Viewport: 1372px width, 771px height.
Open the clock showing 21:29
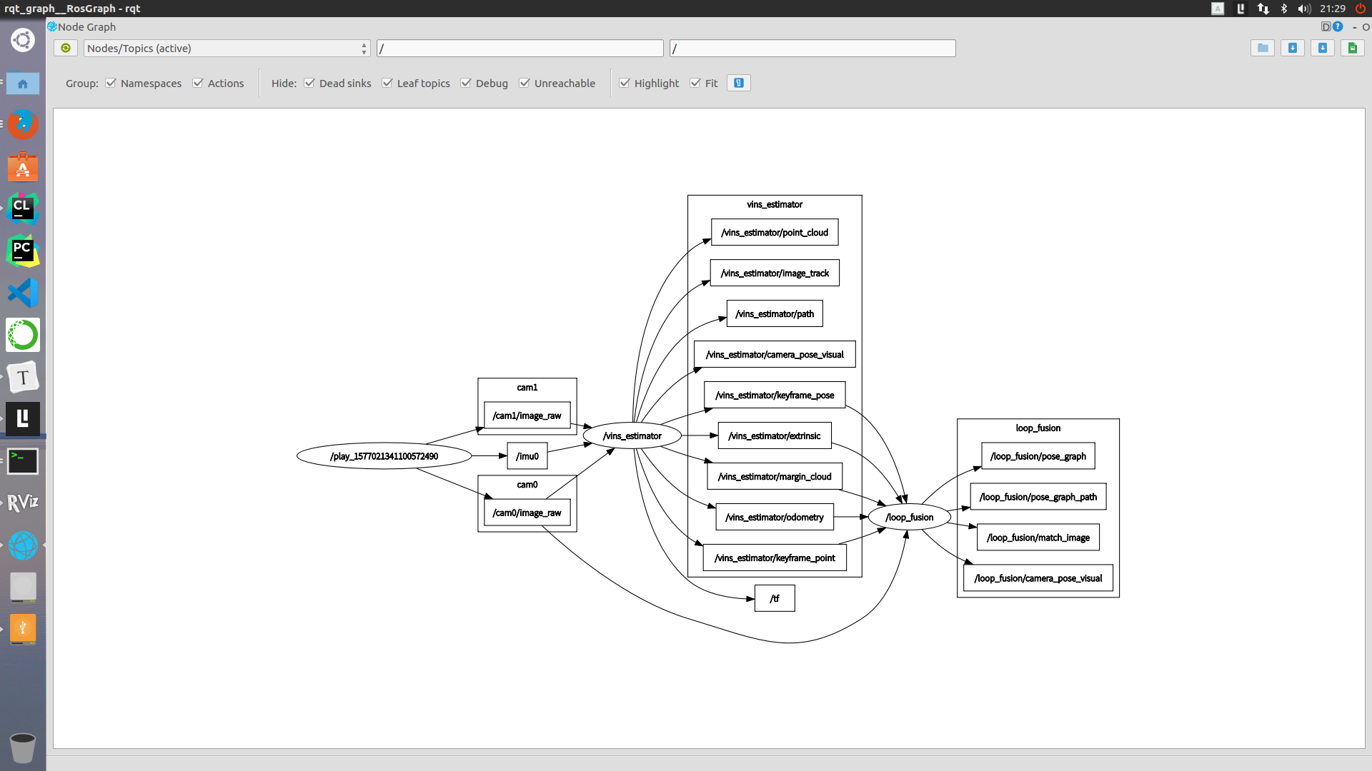point(1331,9)
